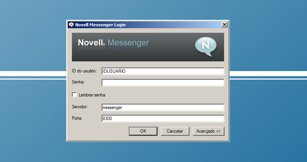
Task: Select the Porta field showing 8300
Action: (x=163, y=119)
